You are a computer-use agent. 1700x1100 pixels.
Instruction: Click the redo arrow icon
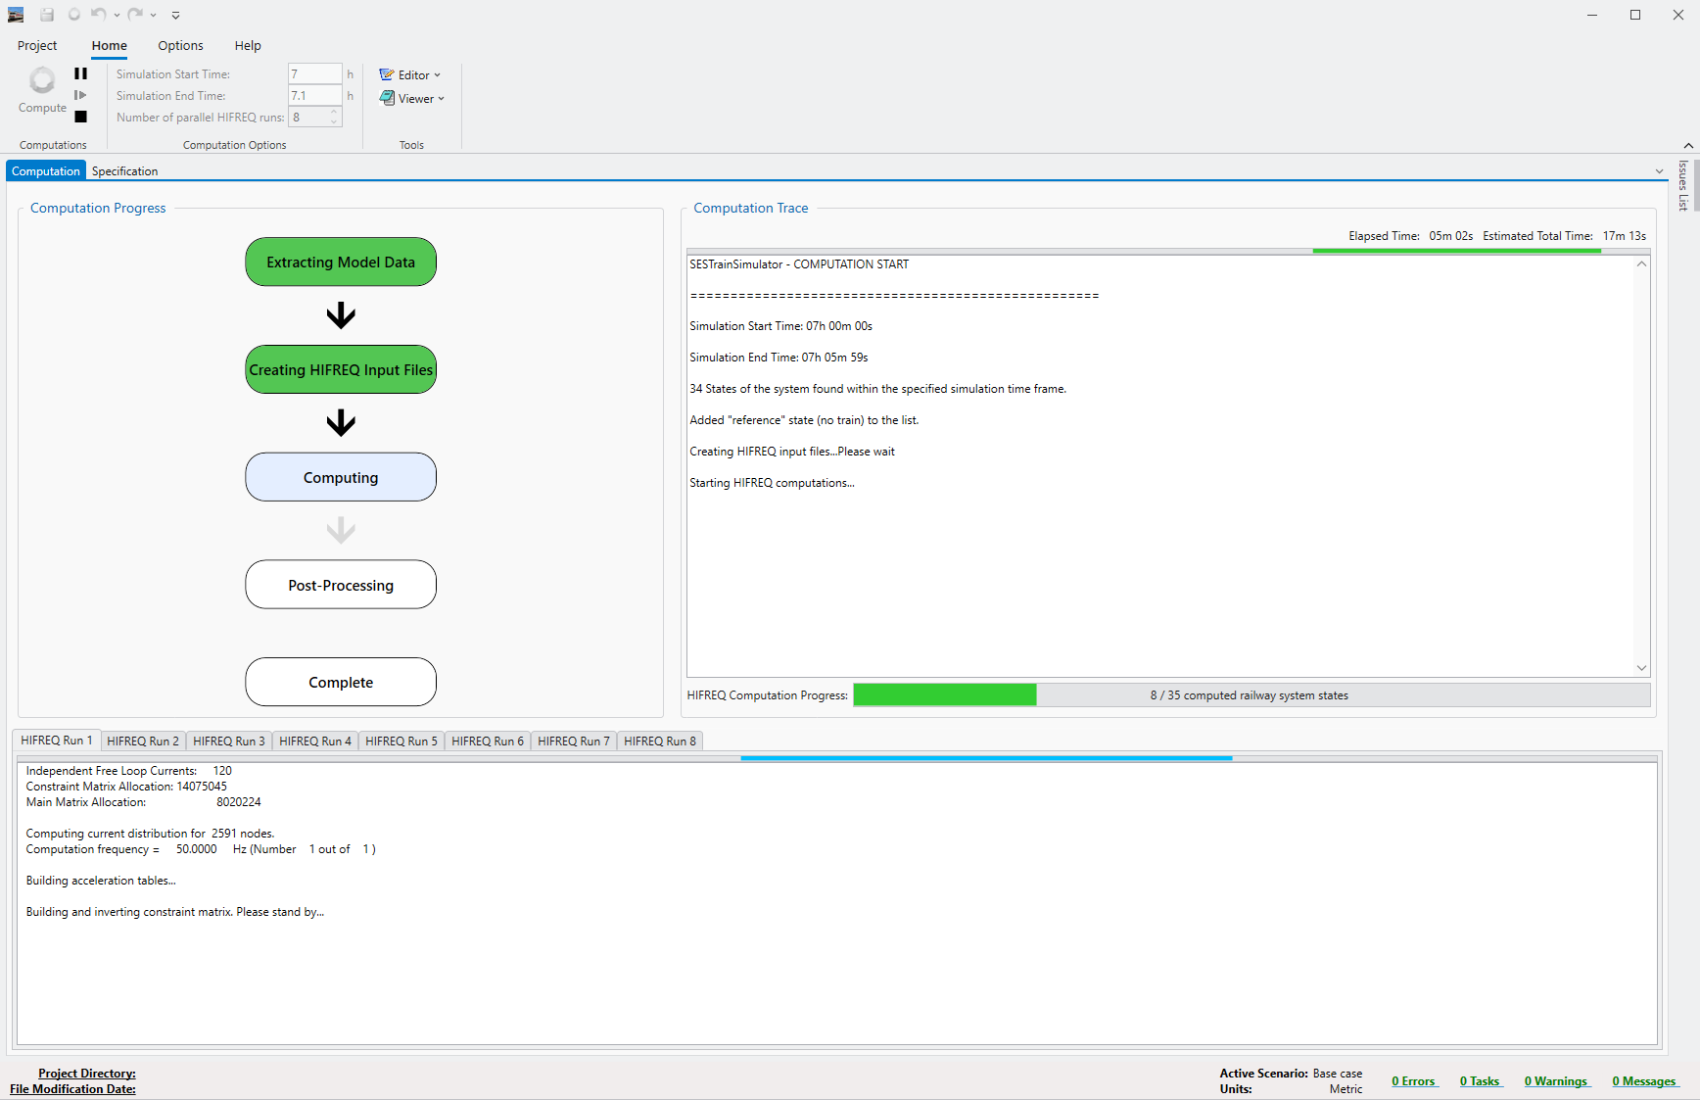click(135, 15)
